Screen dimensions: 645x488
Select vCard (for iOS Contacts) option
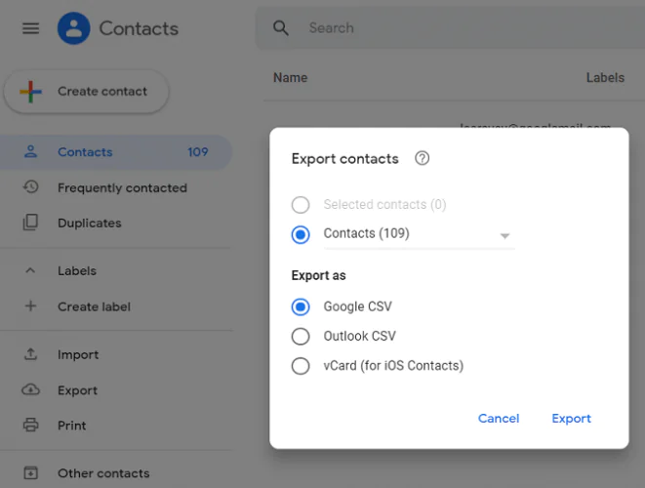[x=301, y=366]
